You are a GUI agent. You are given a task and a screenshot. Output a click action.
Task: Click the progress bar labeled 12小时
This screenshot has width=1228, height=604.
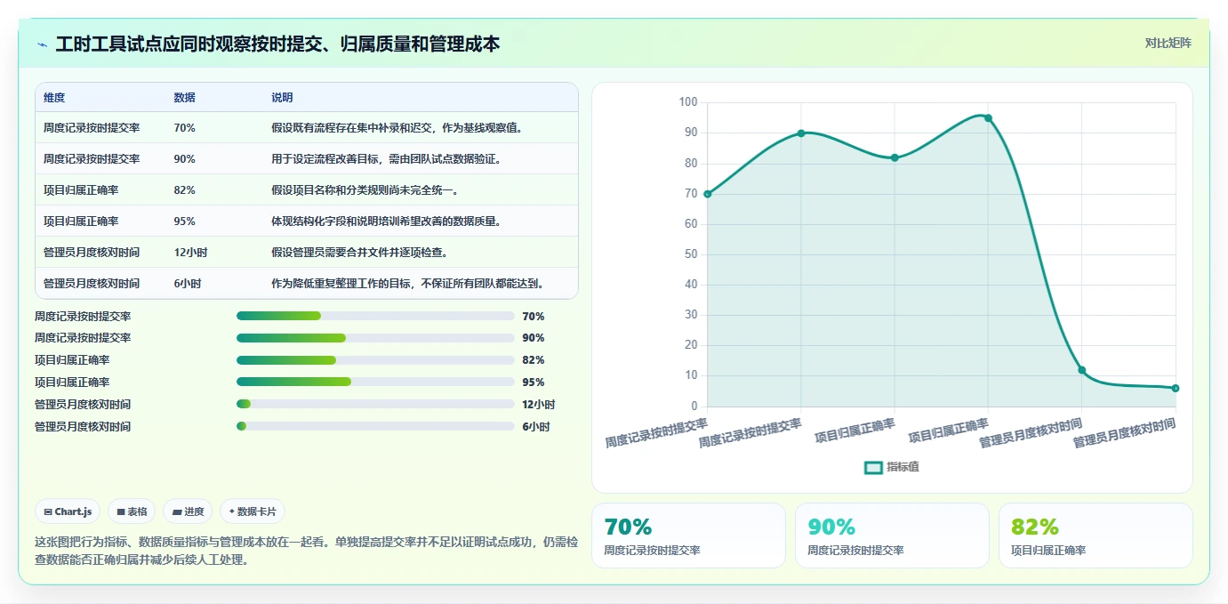coord(375,404)
